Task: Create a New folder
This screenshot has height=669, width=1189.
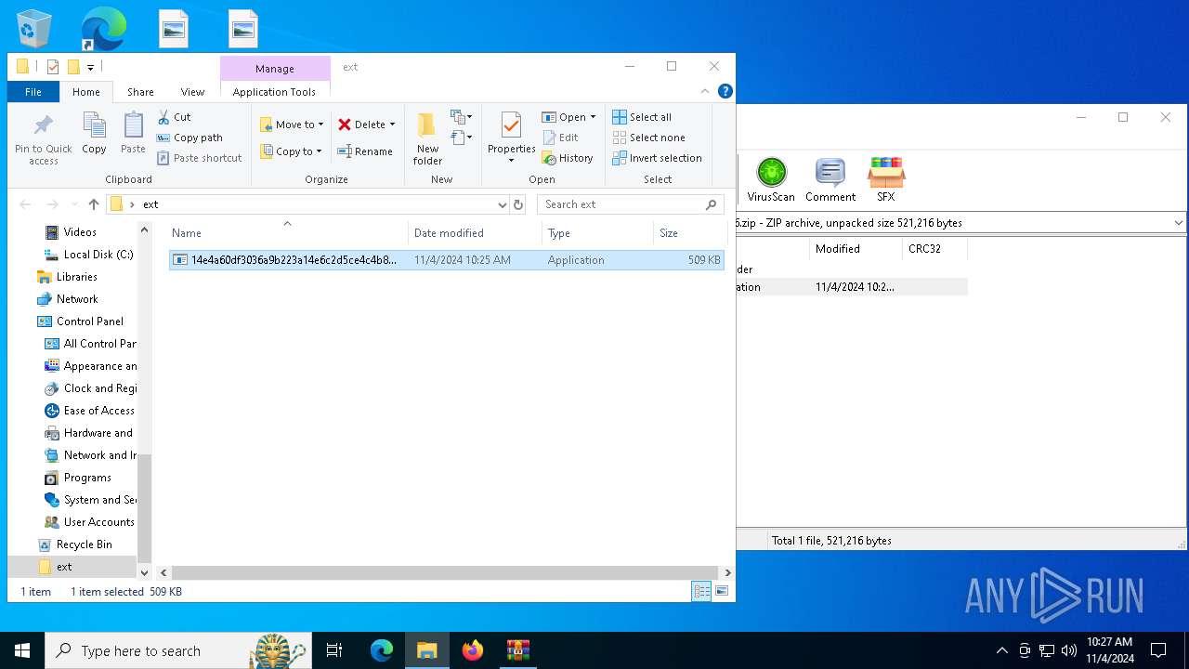Action: coord(427,139)
